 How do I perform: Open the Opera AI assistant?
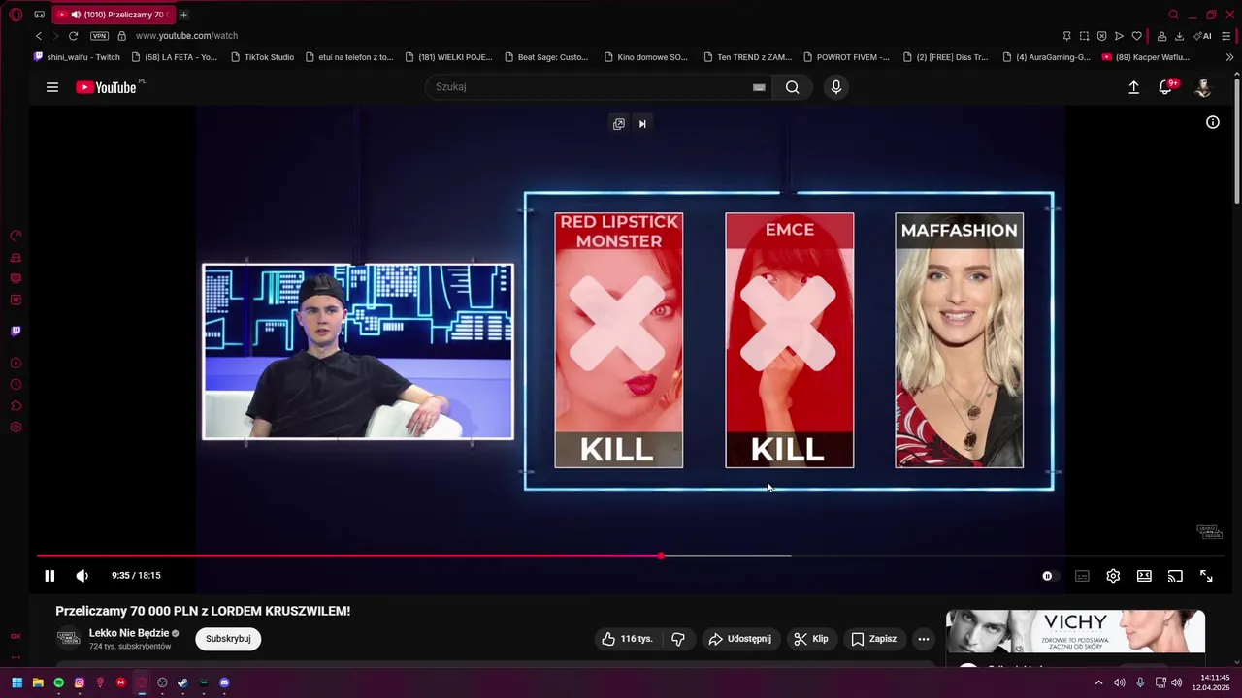[x=1202, y=36]
